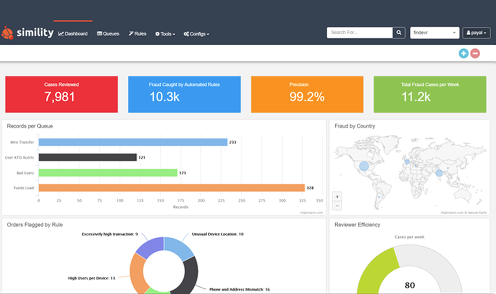Open the Dashboard tab
The image size is (496, 294).
point(73,34)
